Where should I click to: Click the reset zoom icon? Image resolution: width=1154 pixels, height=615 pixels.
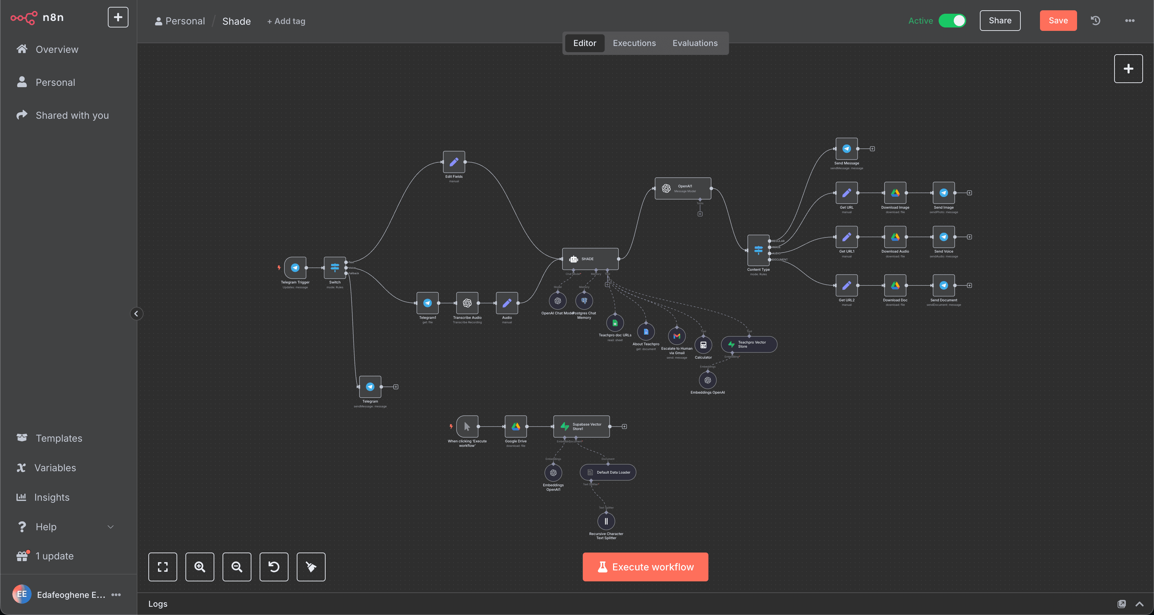click(x=274, y=567)
